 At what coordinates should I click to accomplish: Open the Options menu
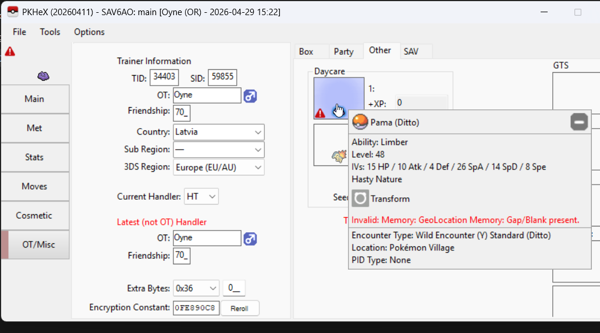tap(89, 32)
